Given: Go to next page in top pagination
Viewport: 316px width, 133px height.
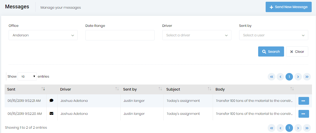Looking at the screenshot, I should tap(298, 77).
